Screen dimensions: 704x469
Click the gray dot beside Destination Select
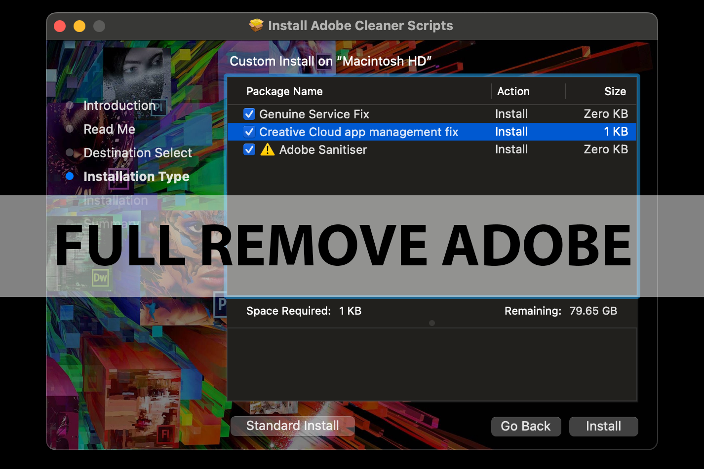[x=70, y=152]
